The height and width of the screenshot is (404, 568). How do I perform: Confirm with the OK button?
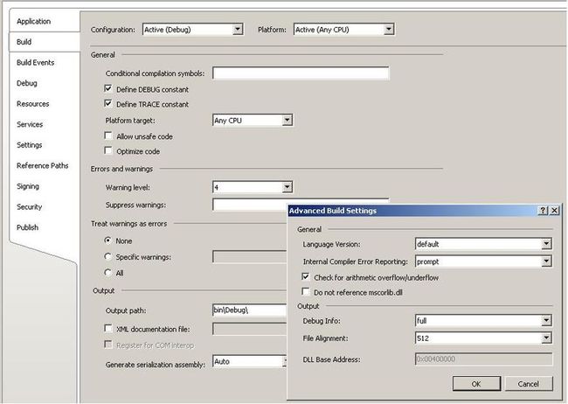(476, 384)
